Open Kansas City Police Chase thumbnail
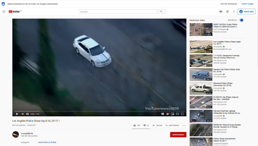 [201, 74]
